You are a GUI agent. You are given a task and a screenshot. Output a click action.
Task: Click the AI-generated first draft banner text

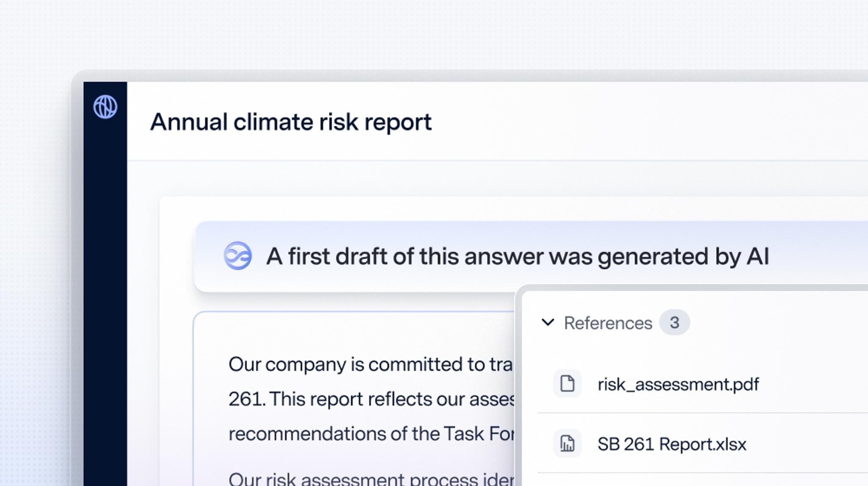[x=517, y=256]
